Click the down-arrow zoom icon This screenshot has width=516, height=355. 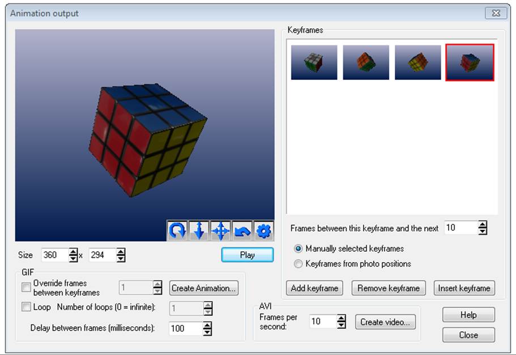click(199, 231)
